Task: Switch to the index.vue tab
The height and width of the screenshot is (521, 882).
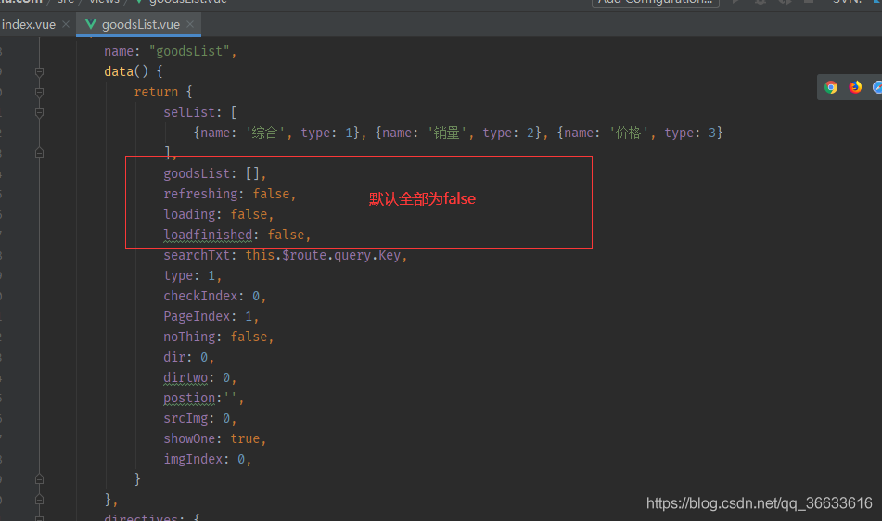Action: (29, 25)
